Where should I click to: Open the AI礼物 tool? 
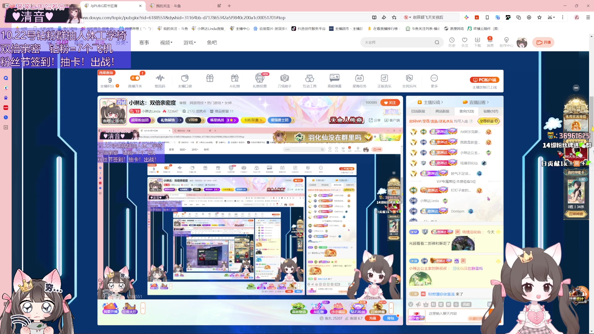pyautogui.click(x=235, y=81)
